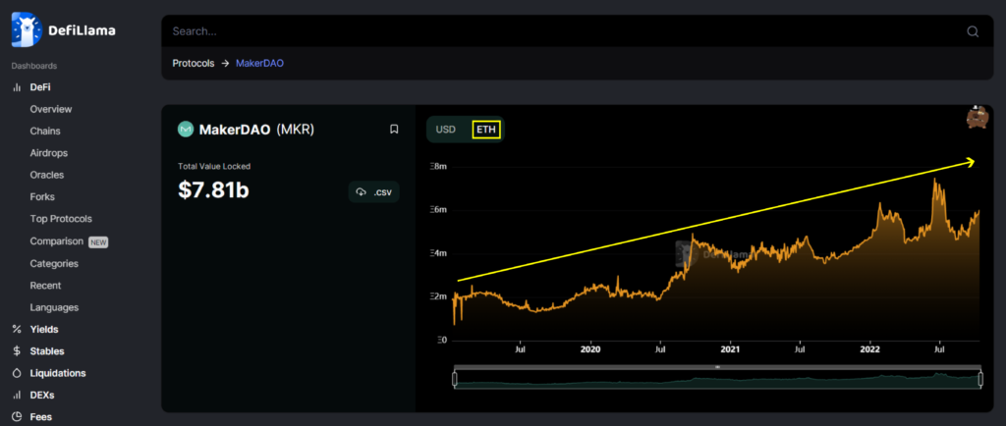Image resolution: width=1006 pixels, height=426 pixels.
Task: Click the llama avatar in chart corner
Action: pos(977,118)
